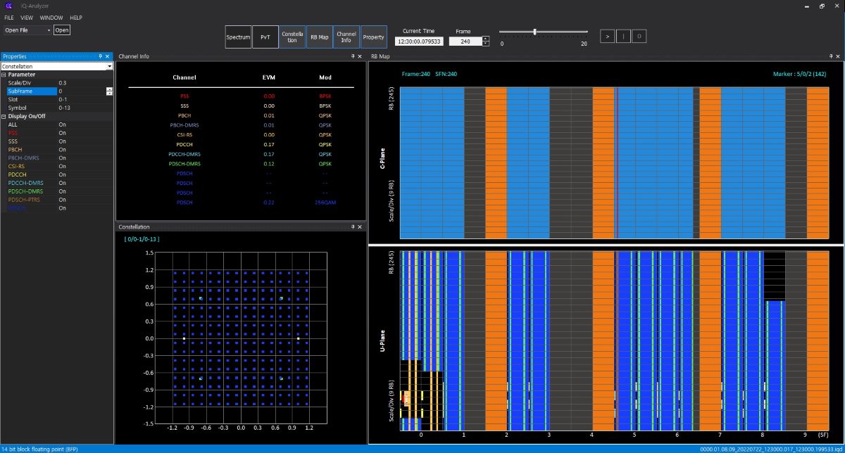Click the Mod column header
The height and width of the screenshot is (453, 845).
325,77
